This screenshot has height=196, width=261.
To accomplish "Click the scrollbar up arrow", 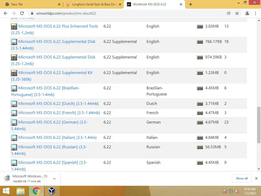I will [259, 20].
